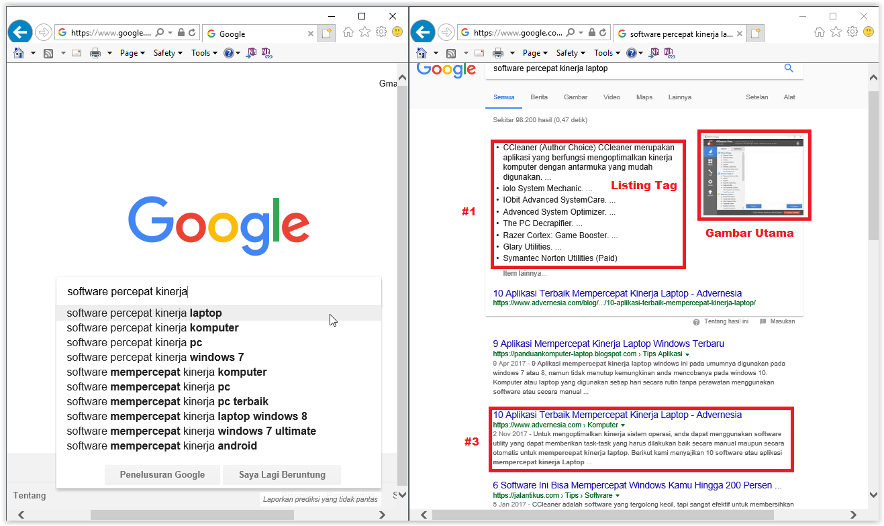
Task: Open Safety menu in left window
Action: [168, 53]
